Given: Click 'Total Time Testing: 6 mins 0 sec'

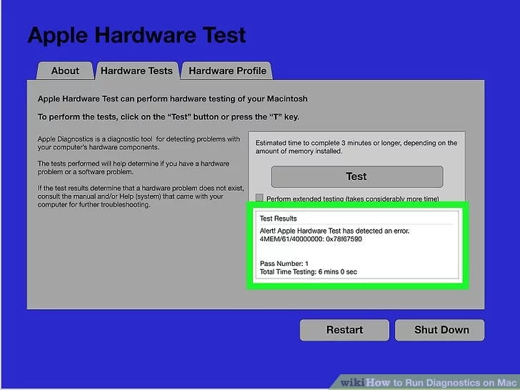Looking at the screenshot, I should pos(309,272).
